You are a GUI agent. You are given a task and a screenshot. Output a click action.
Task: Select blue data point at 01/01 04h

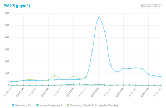[111, 66]
